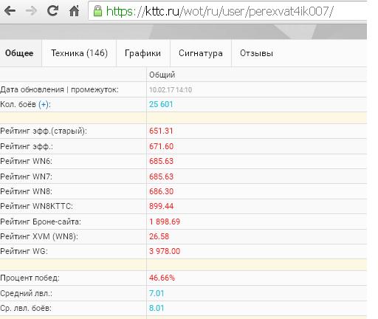
Task: Click the Средний лвл. label
Action: [26, 293]
